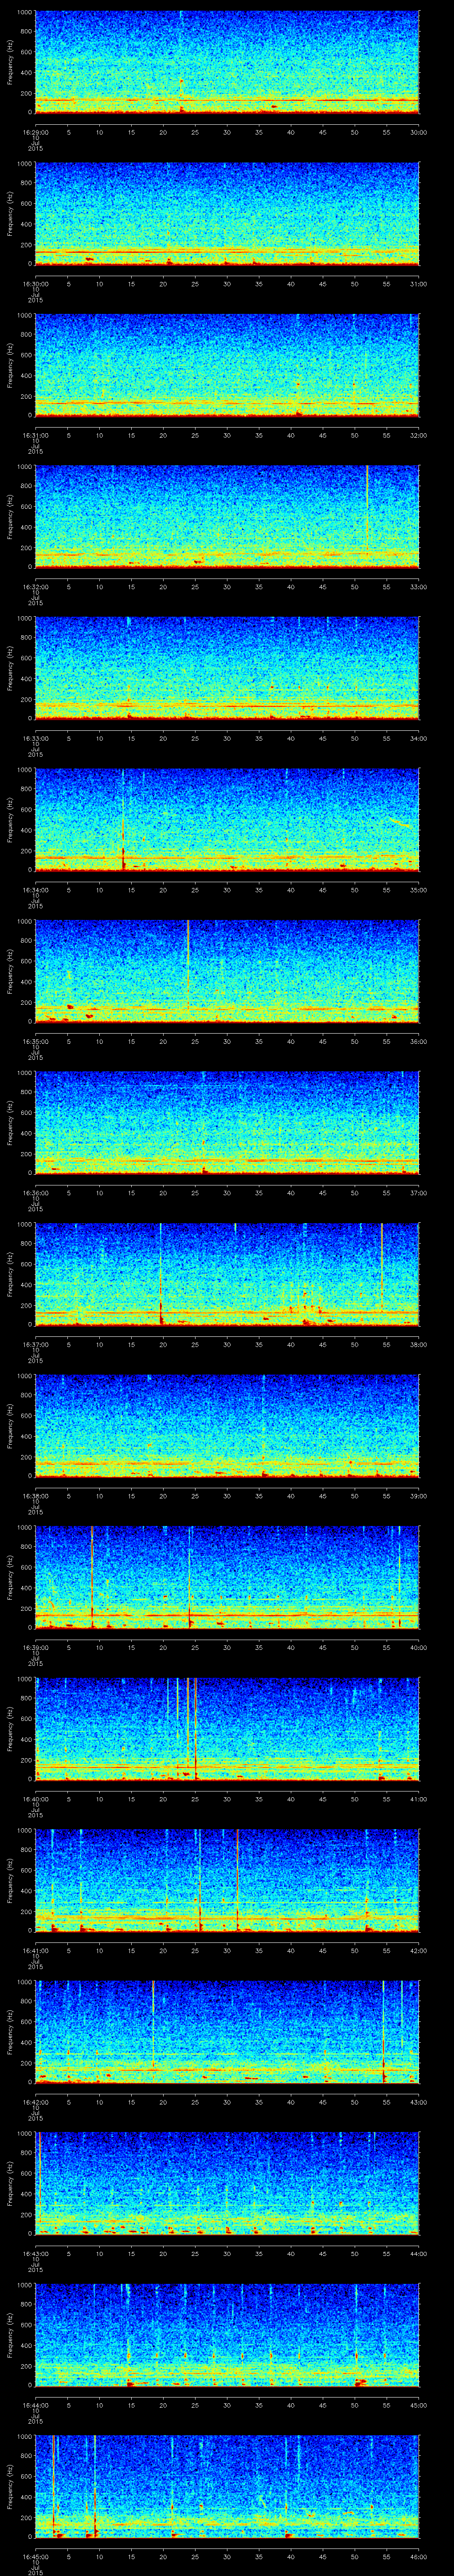
Task: Click the '33:00' end time axis label
Action: [418, 587]
